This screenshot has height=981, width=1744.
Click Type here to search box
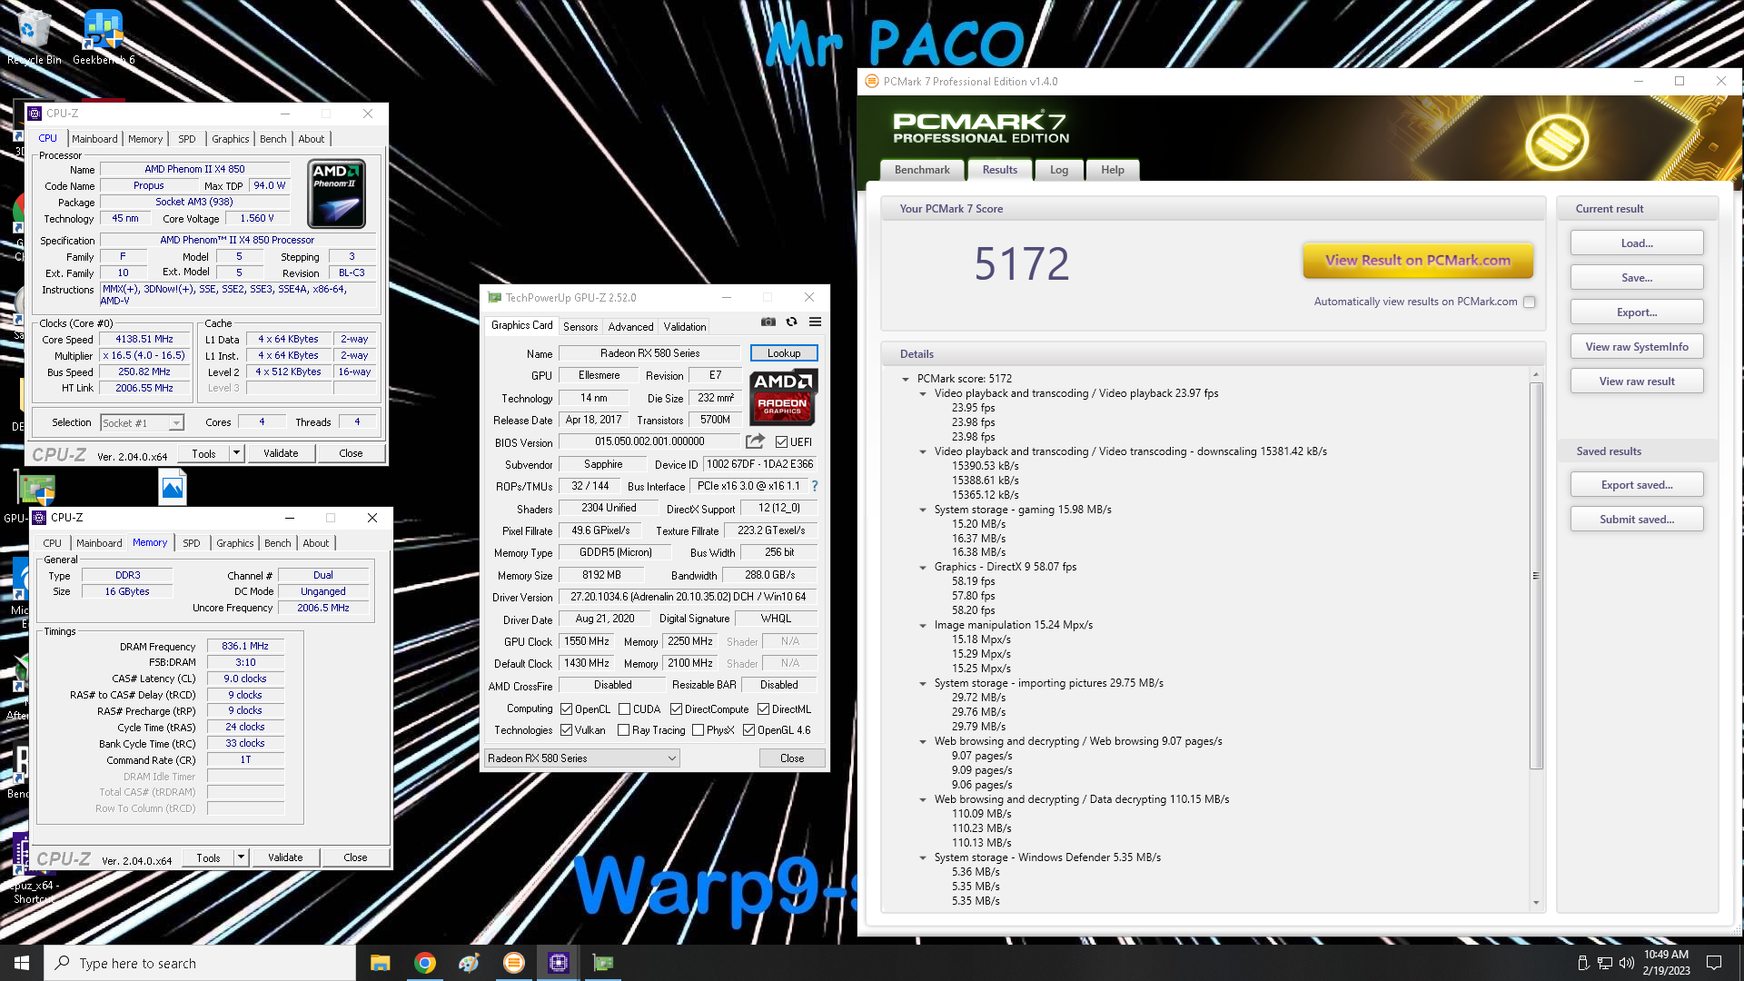coord(200,963)
